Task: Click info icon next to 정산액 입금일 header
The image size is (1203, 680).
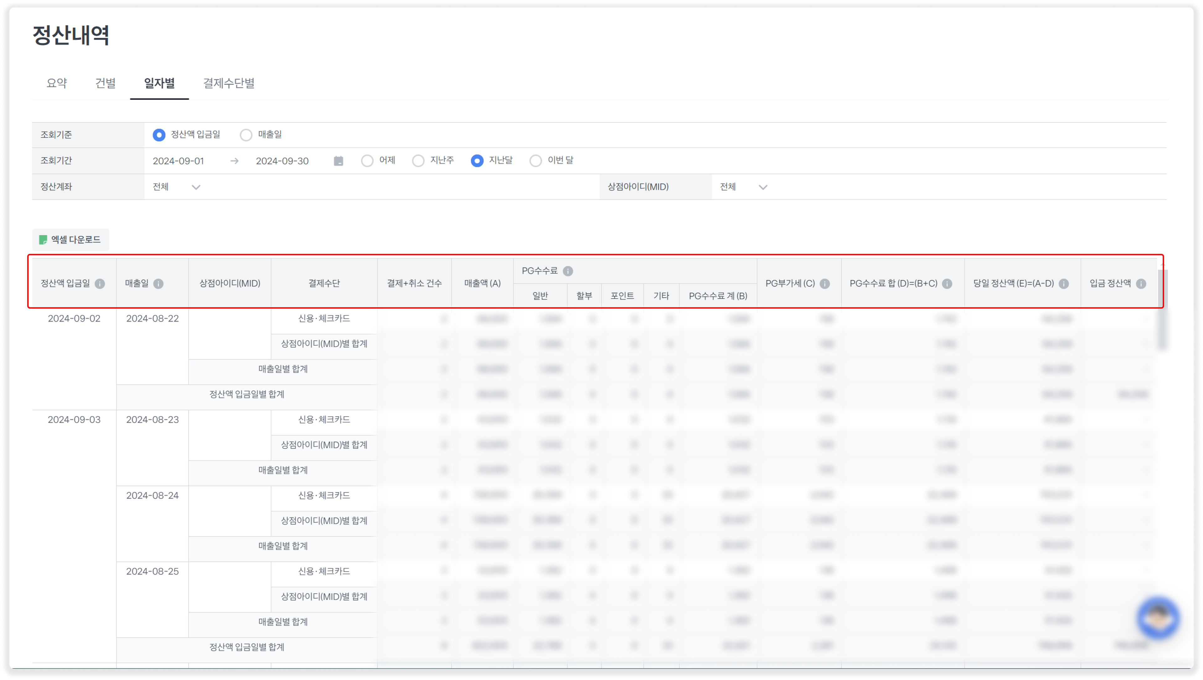Action: click(x=100, y=283)
